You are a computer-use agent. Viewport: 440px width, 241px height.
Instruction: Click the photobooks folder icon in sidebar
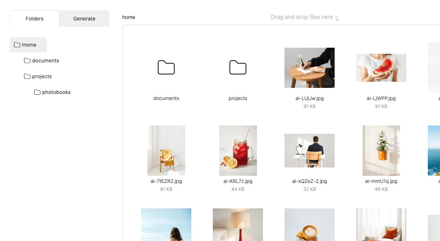click(x=37, y=92)
